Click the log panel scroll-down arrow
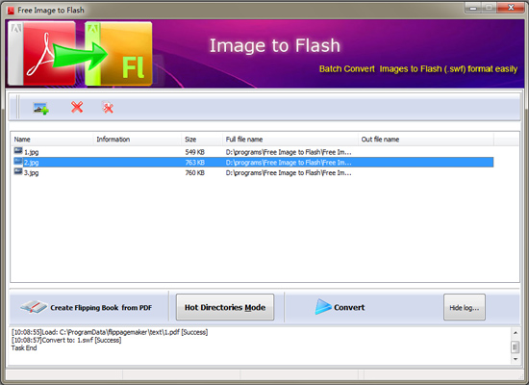This screenshot has width=529, height=385. 516,359
